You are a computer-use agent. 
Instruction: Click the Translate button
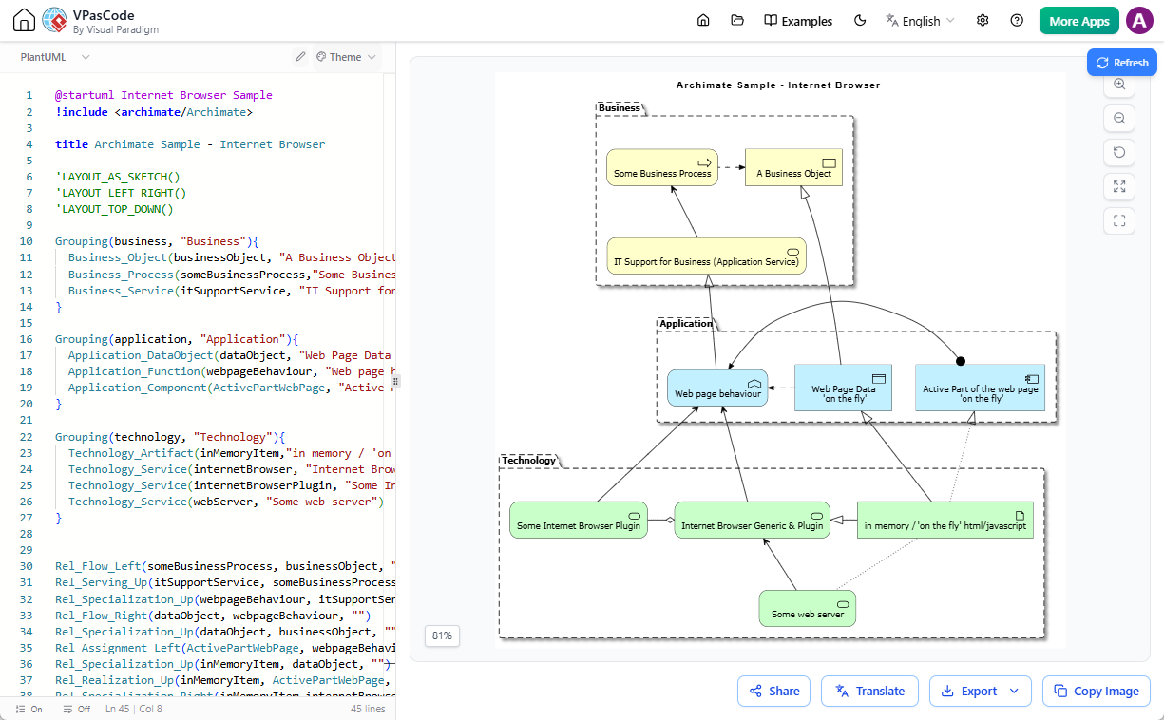pyautogui.click(x=869, y=691)
